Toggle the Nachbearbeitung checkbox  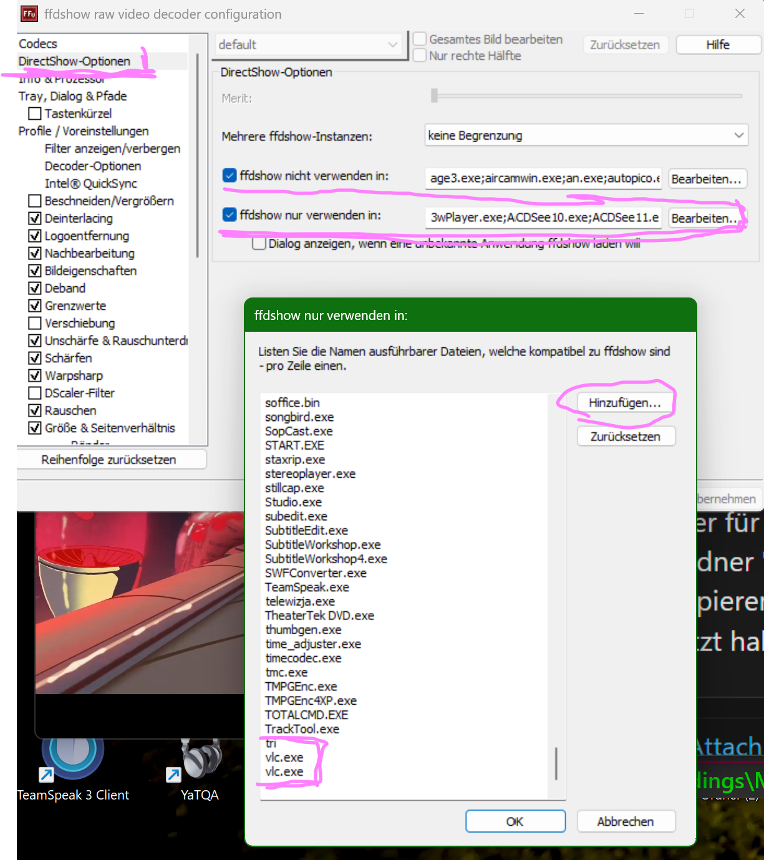pos(35,253)
